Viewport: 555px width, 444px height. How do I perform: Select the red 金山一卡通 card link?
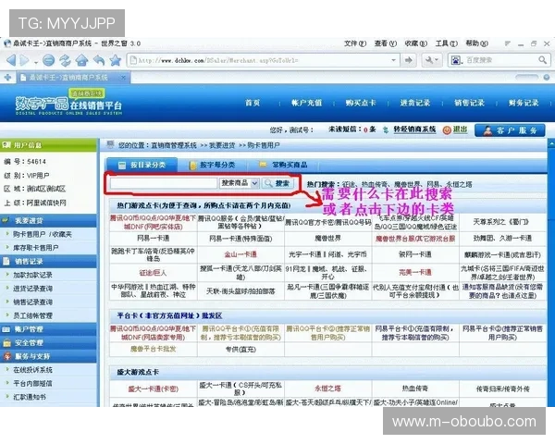[x=240, y=254]
